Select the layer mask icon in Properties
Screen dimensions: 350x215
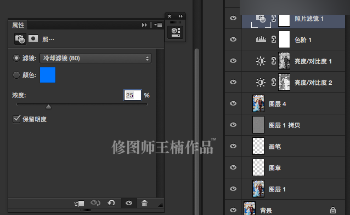[x=33, y=39]
